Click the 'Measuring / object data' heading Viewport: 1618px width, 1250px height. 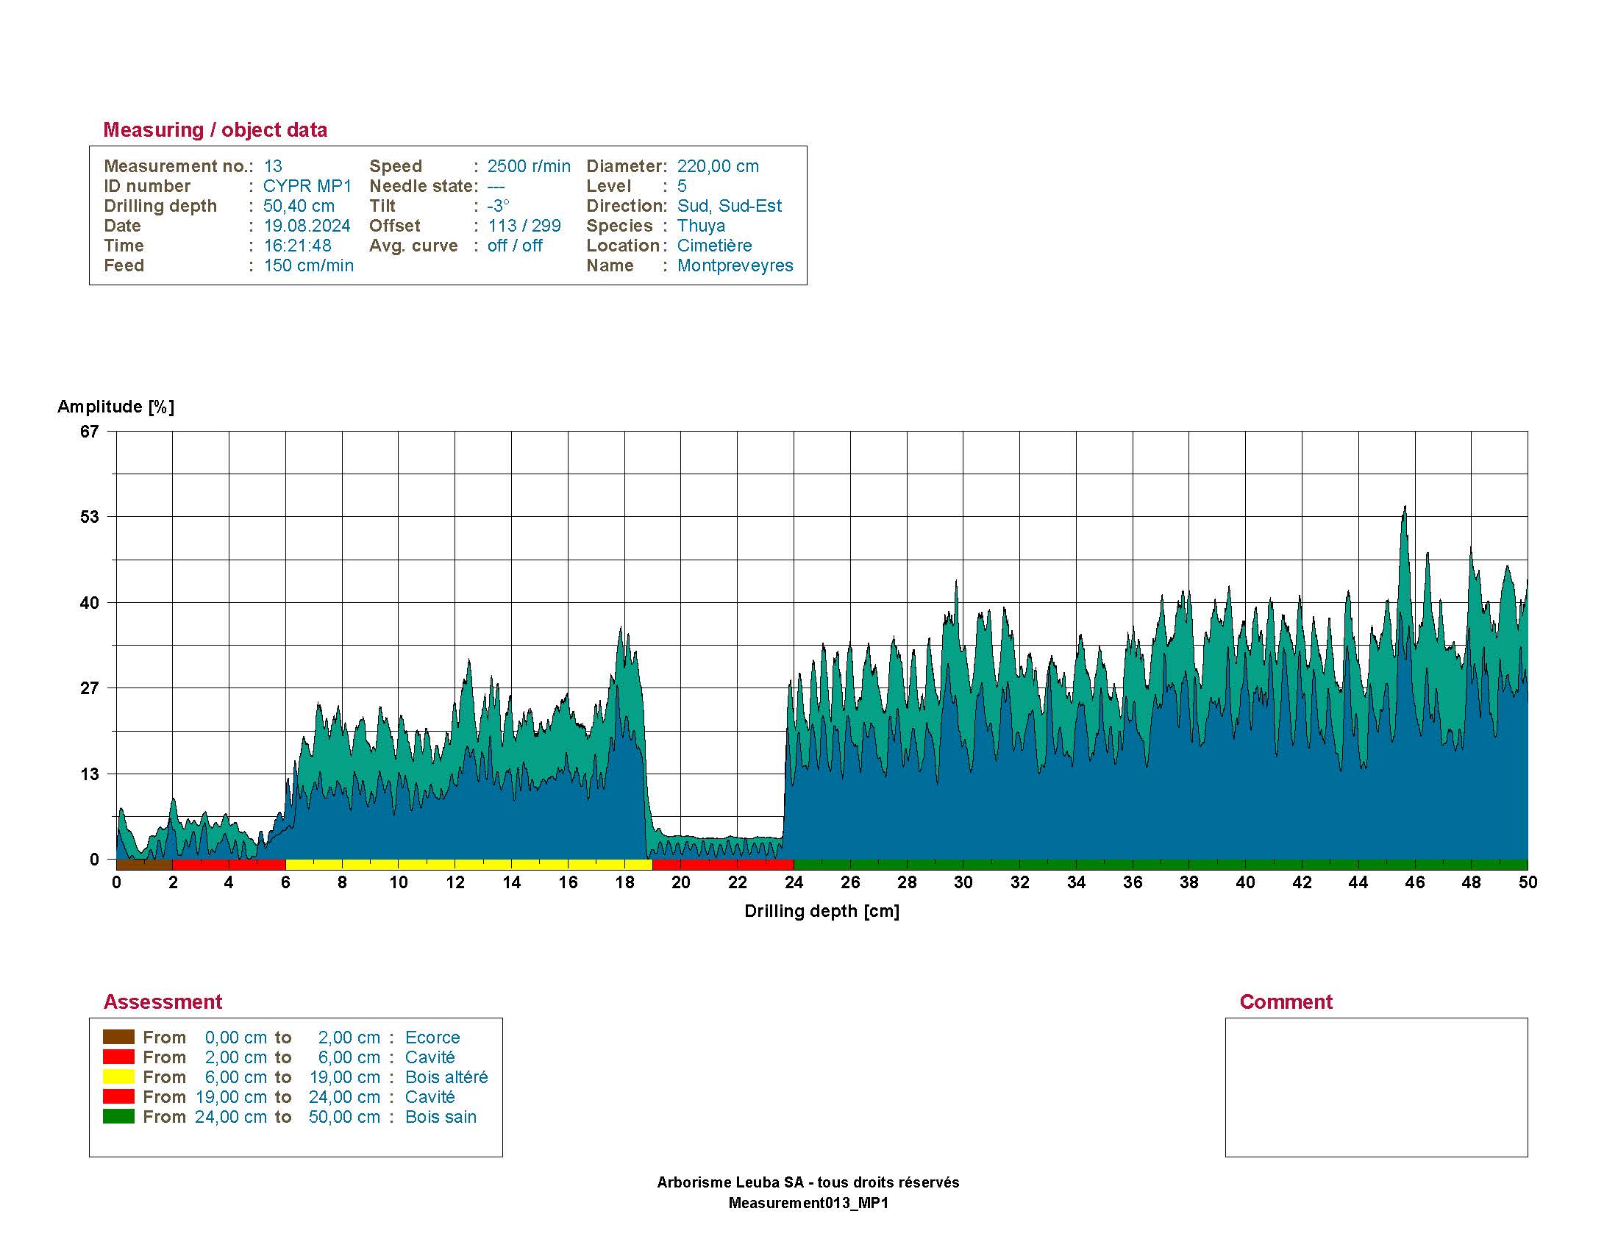pos(215,129)
